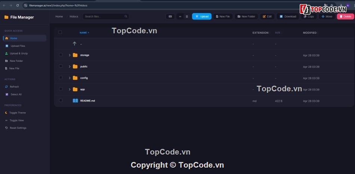This screenshot has width=355, height=174.
Task: Expand the public folder chevron
Action: point(70,67)
